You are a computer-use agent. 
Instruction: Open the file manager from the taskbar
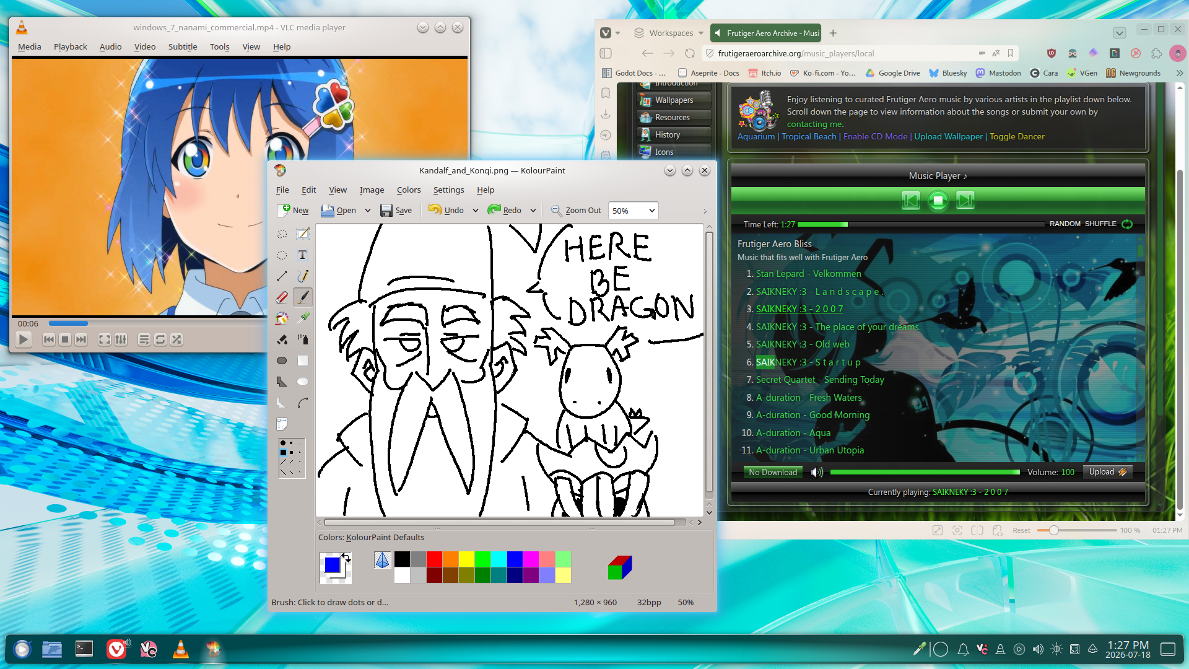tap(52, 649)
